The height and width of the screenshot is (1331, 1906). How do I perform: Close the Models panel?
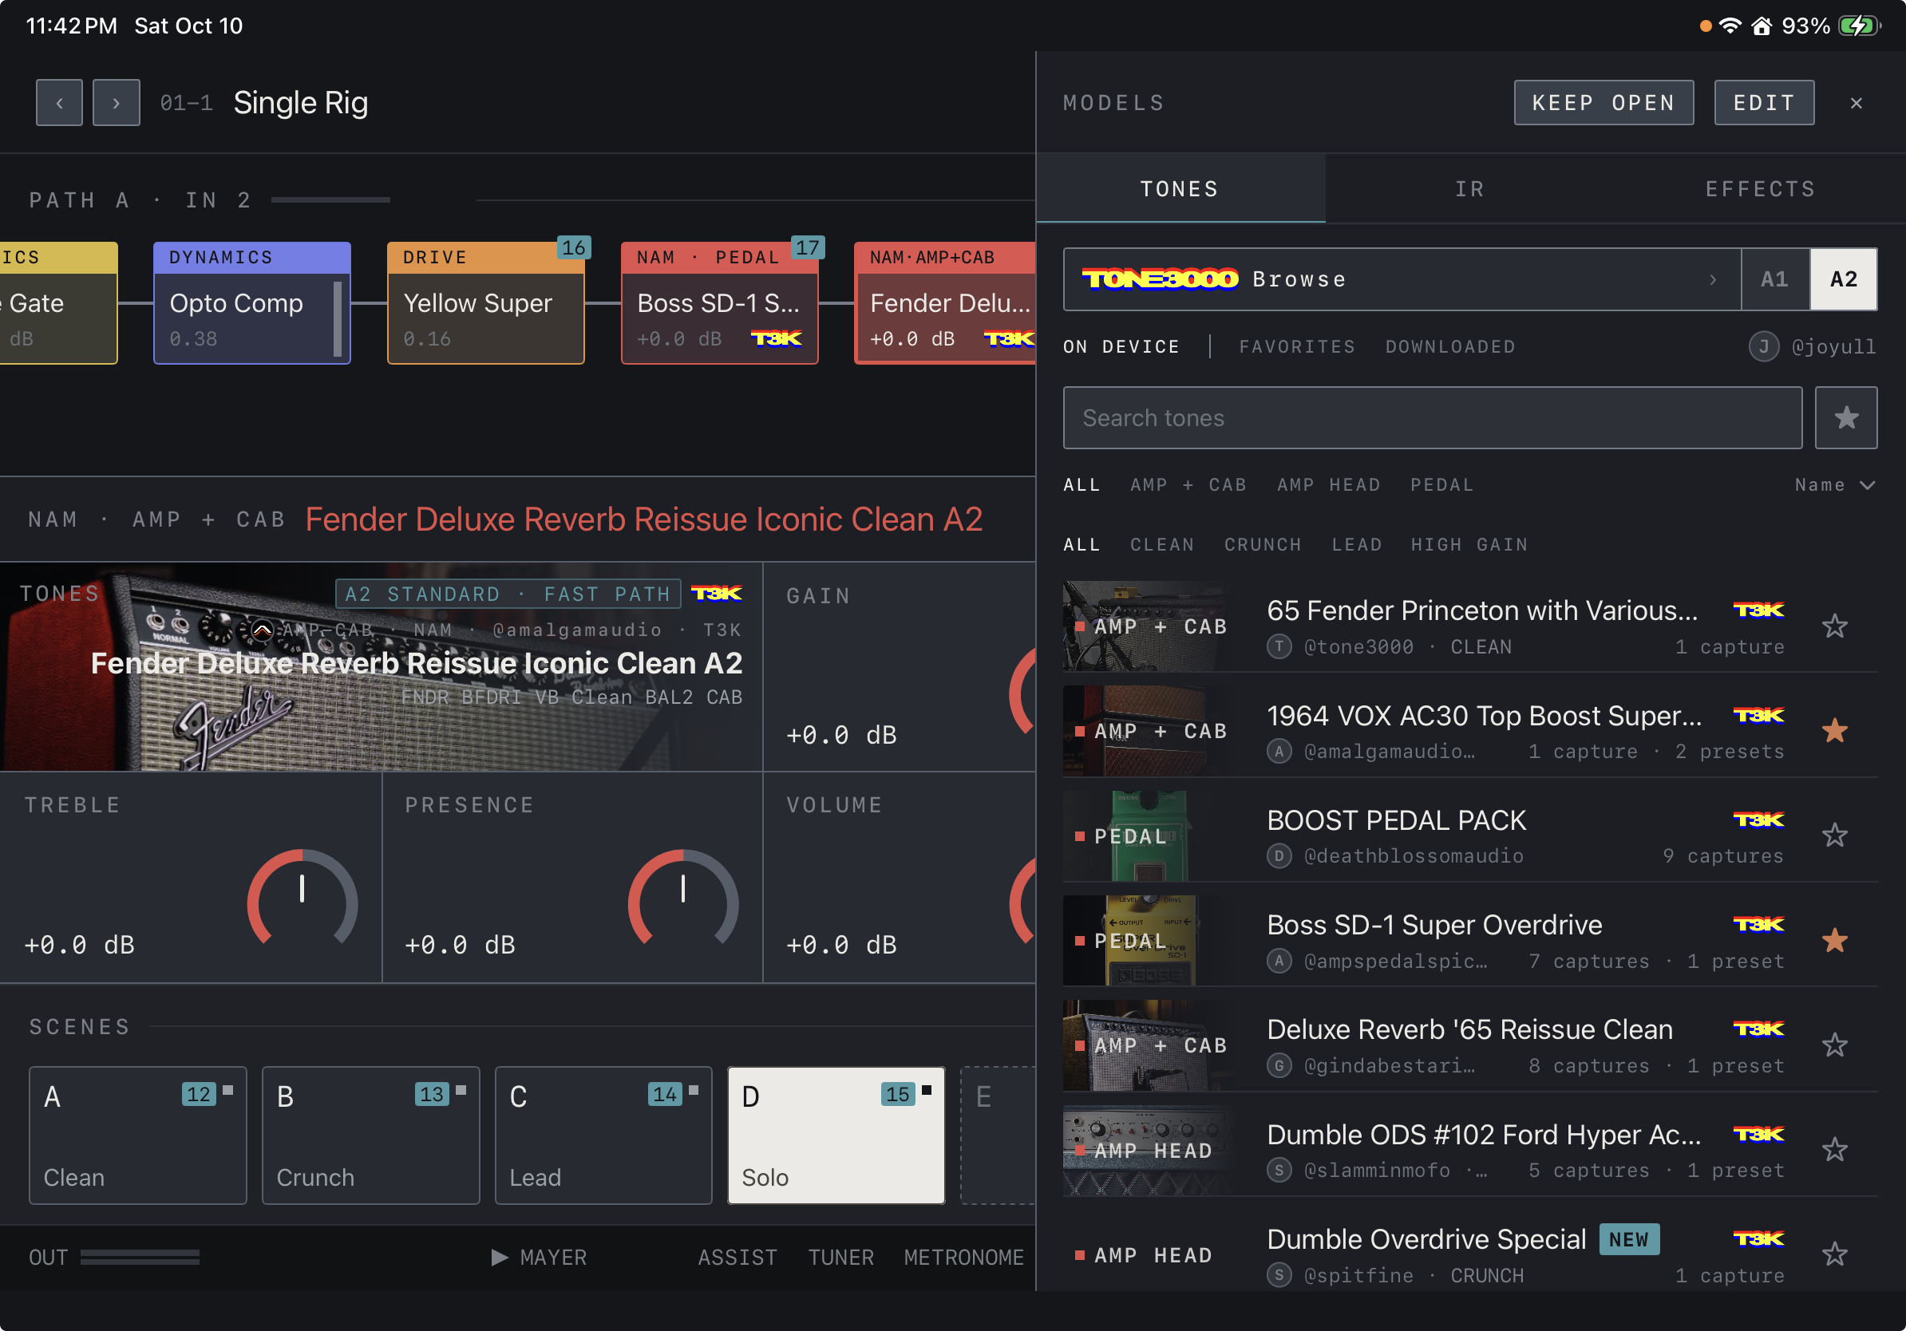(1857, 103)
